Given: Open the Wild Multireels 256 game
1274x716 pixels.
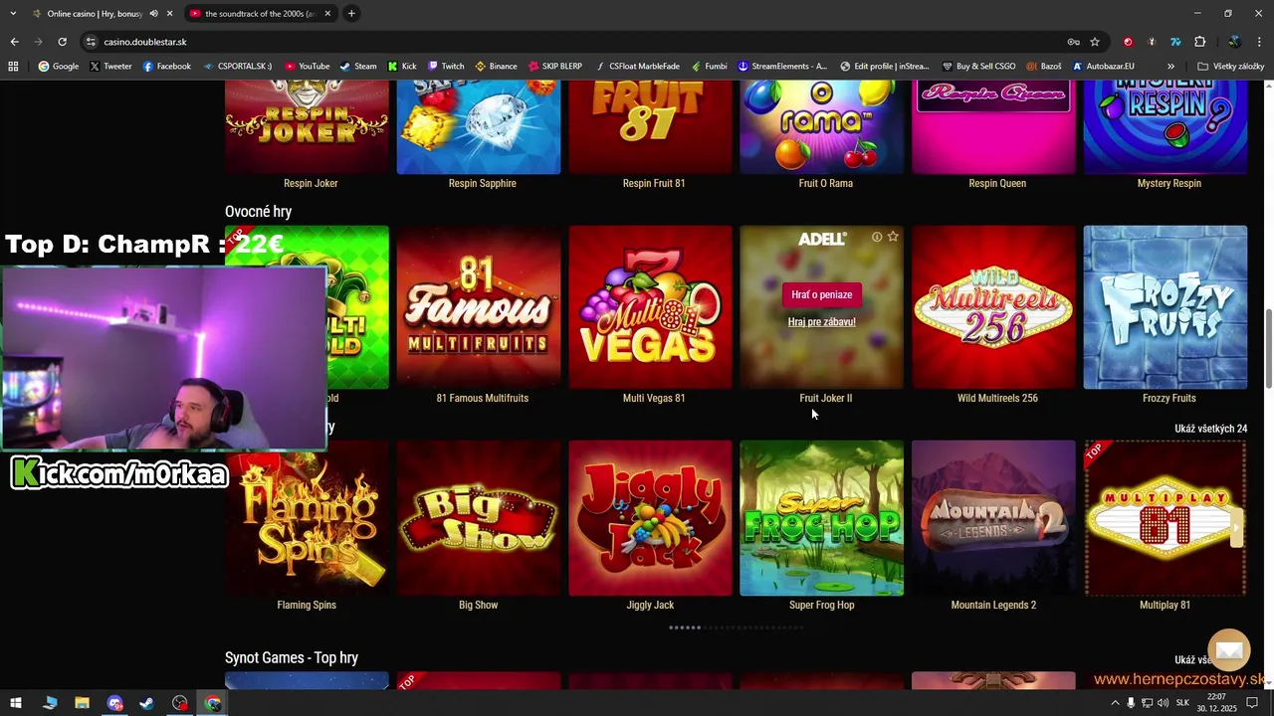Looking at the screenshot, I should (993, 307).
